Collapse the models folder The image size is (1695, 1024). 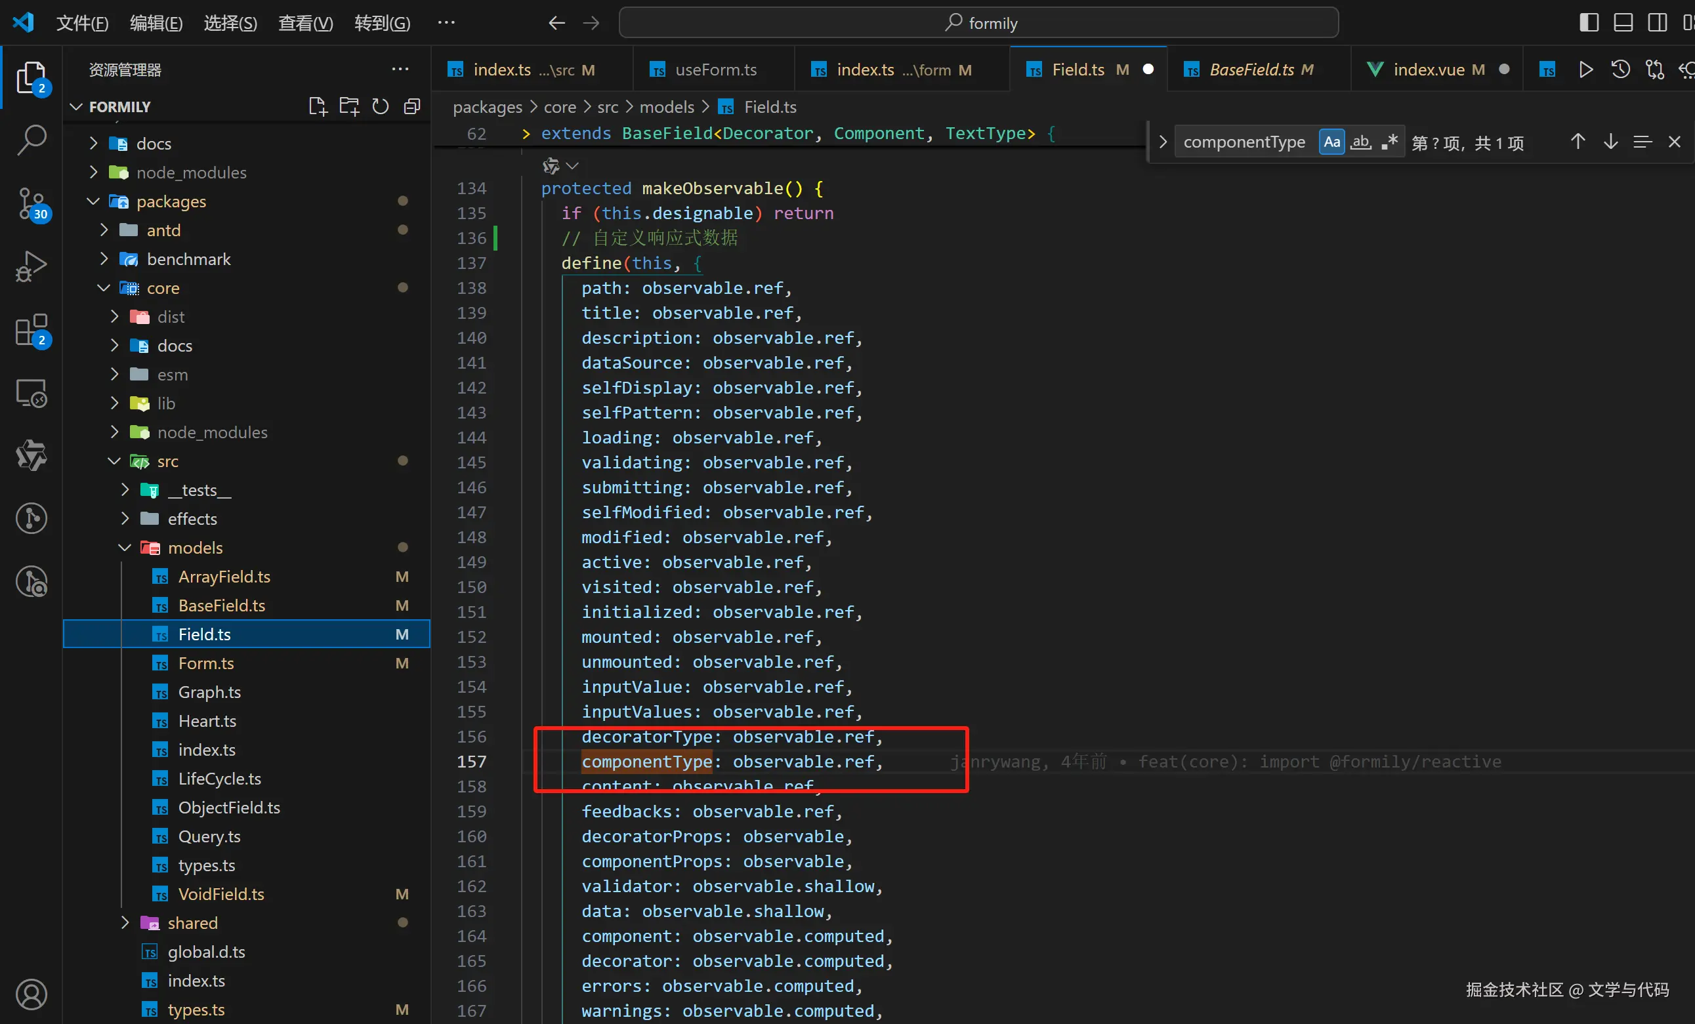point(195,548)
